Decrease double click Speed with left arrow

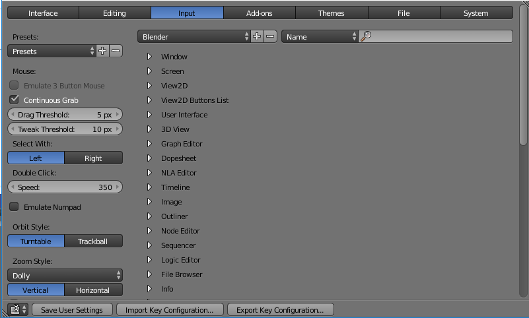click(13, 187)
